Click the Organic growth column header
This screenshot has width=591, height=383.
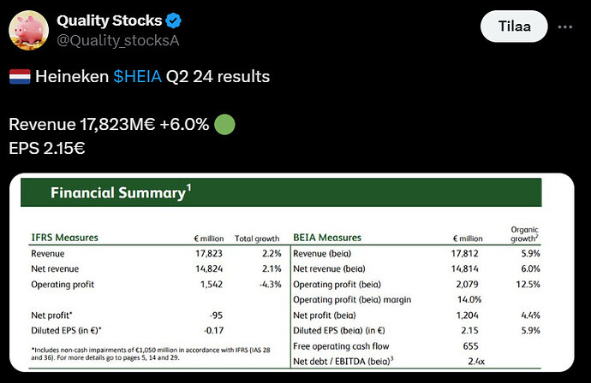[x=522, y=233]
